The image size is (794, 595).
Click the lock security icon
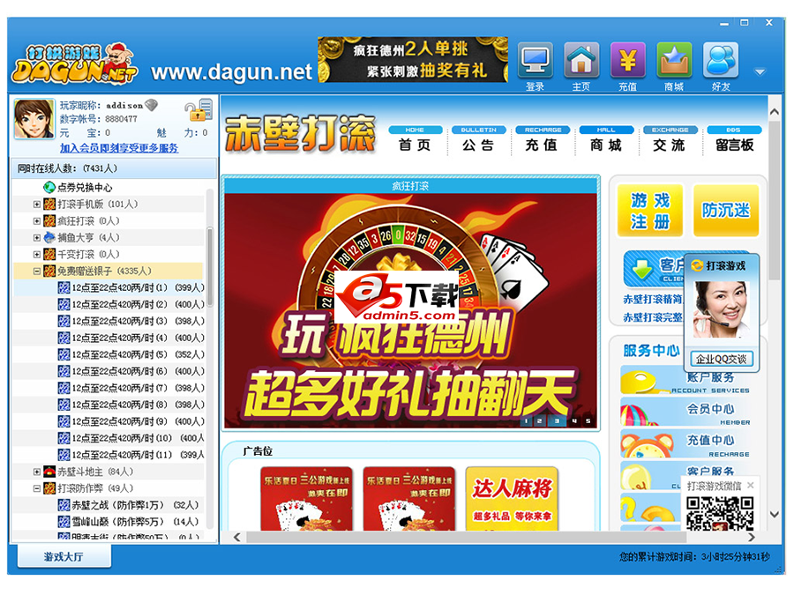coord(198,110)
